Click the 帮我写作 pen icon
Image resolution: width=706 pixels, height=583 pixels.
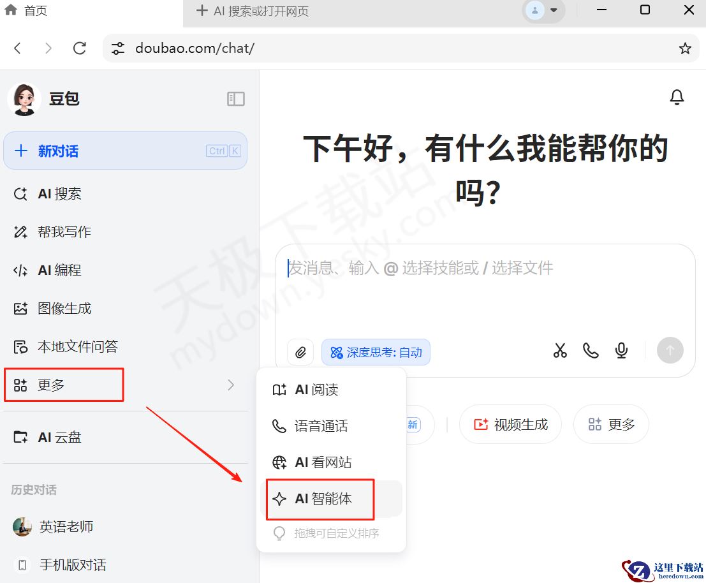point(20,232)
